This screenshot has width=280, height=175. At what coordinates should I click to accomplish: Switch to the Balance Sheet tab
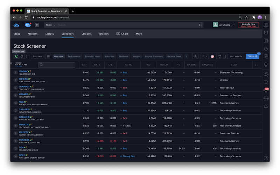point(174,56)
